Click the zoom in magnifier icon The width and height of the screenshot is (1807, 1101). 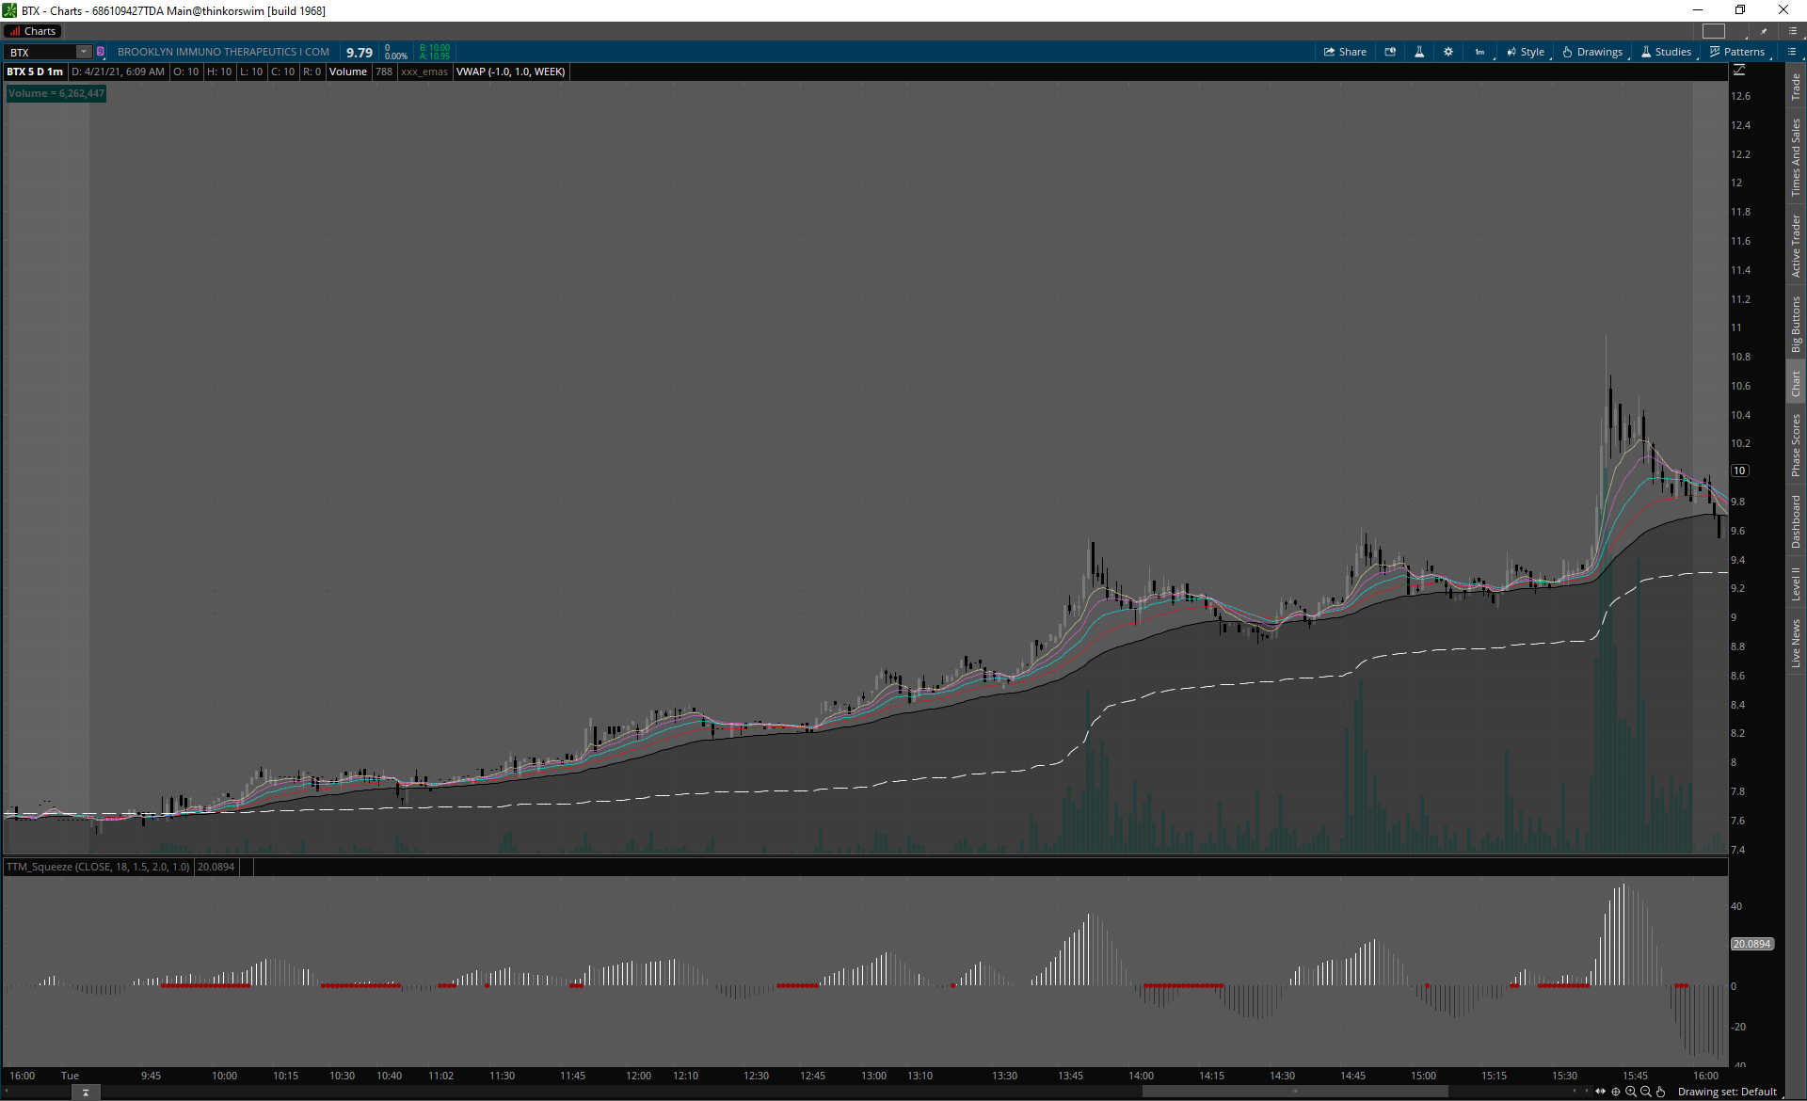1631,1092
